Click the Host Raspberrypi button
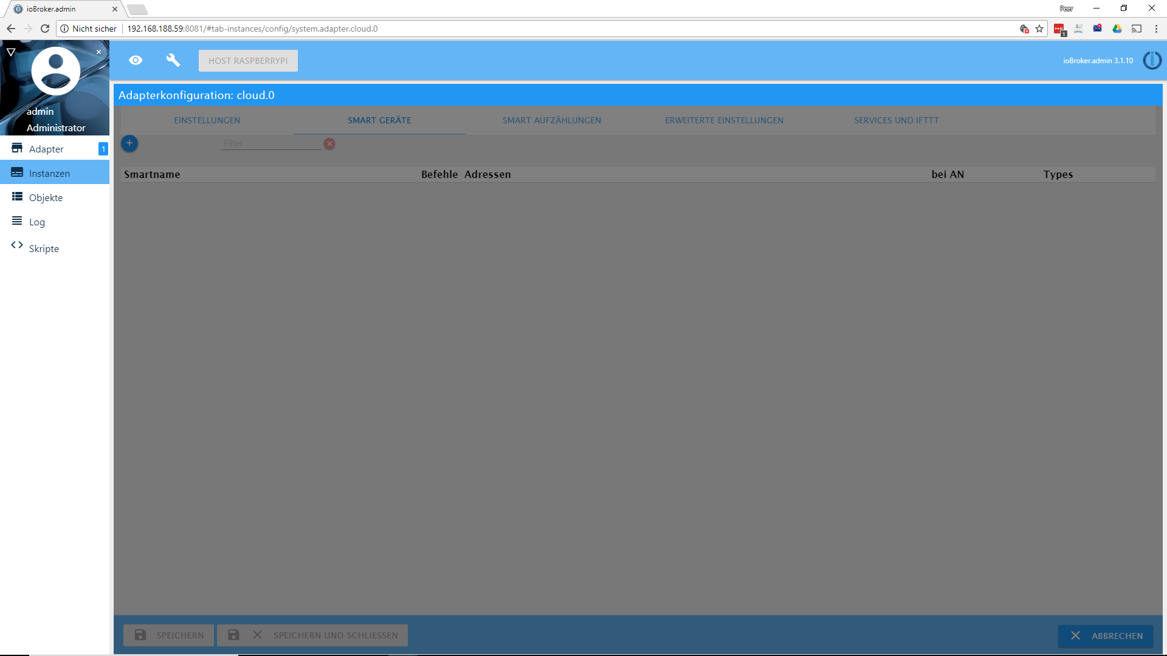The width and height of the screenshot is (1167, 656). pyautogui.click(x=248, y=61)
